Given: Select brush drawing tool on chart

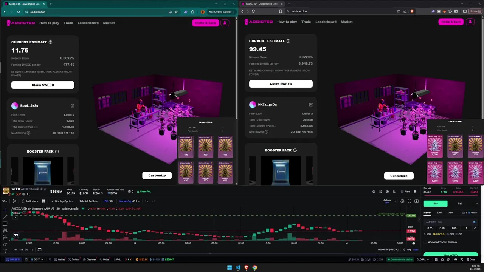Looking at the screenshot, I should click(5, 244).
